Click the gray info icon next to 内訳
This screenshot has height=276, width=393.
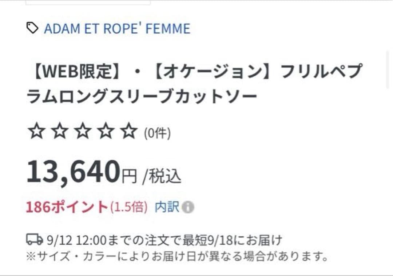click(188, 208)
